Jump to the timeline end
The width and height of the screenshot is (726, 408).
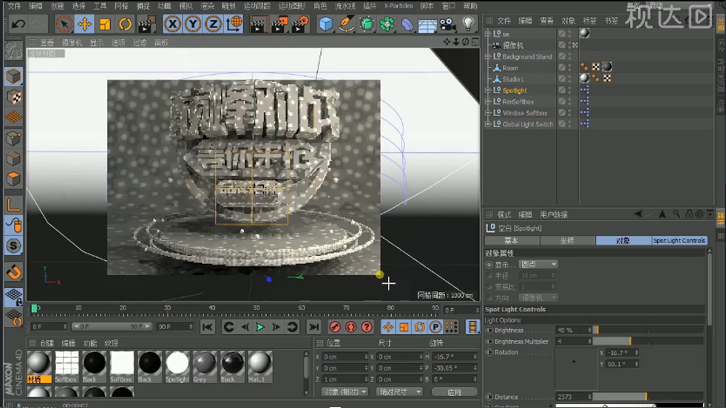point(313,327)
